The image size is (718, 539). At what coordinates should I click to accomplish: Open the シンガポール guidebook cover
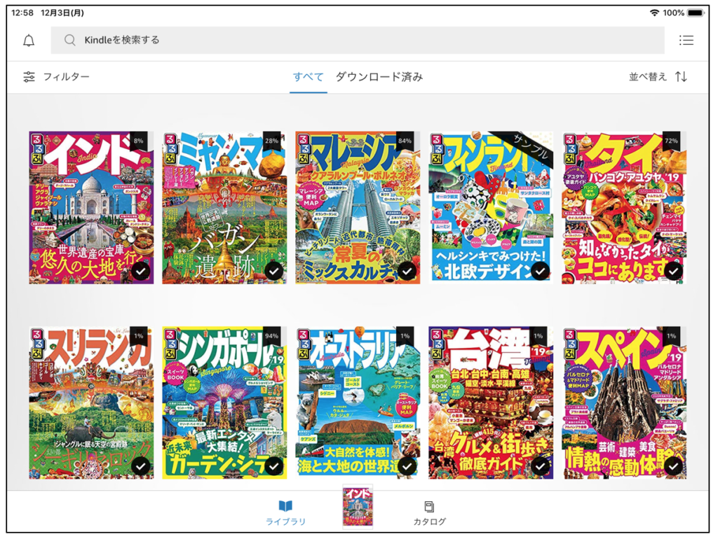(x=224, y=402)
